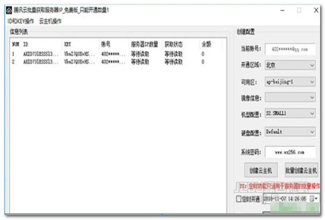Enable the 定时开通 scheduled checkbox
325x220 pixels.
coord(239,199)
